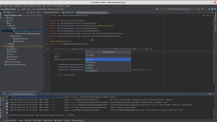Open the run configuration dropdown MsWebfluxR2dbcApplication
Image resolution: width=217 pixels, height=122 pixels.
(179, 9)
